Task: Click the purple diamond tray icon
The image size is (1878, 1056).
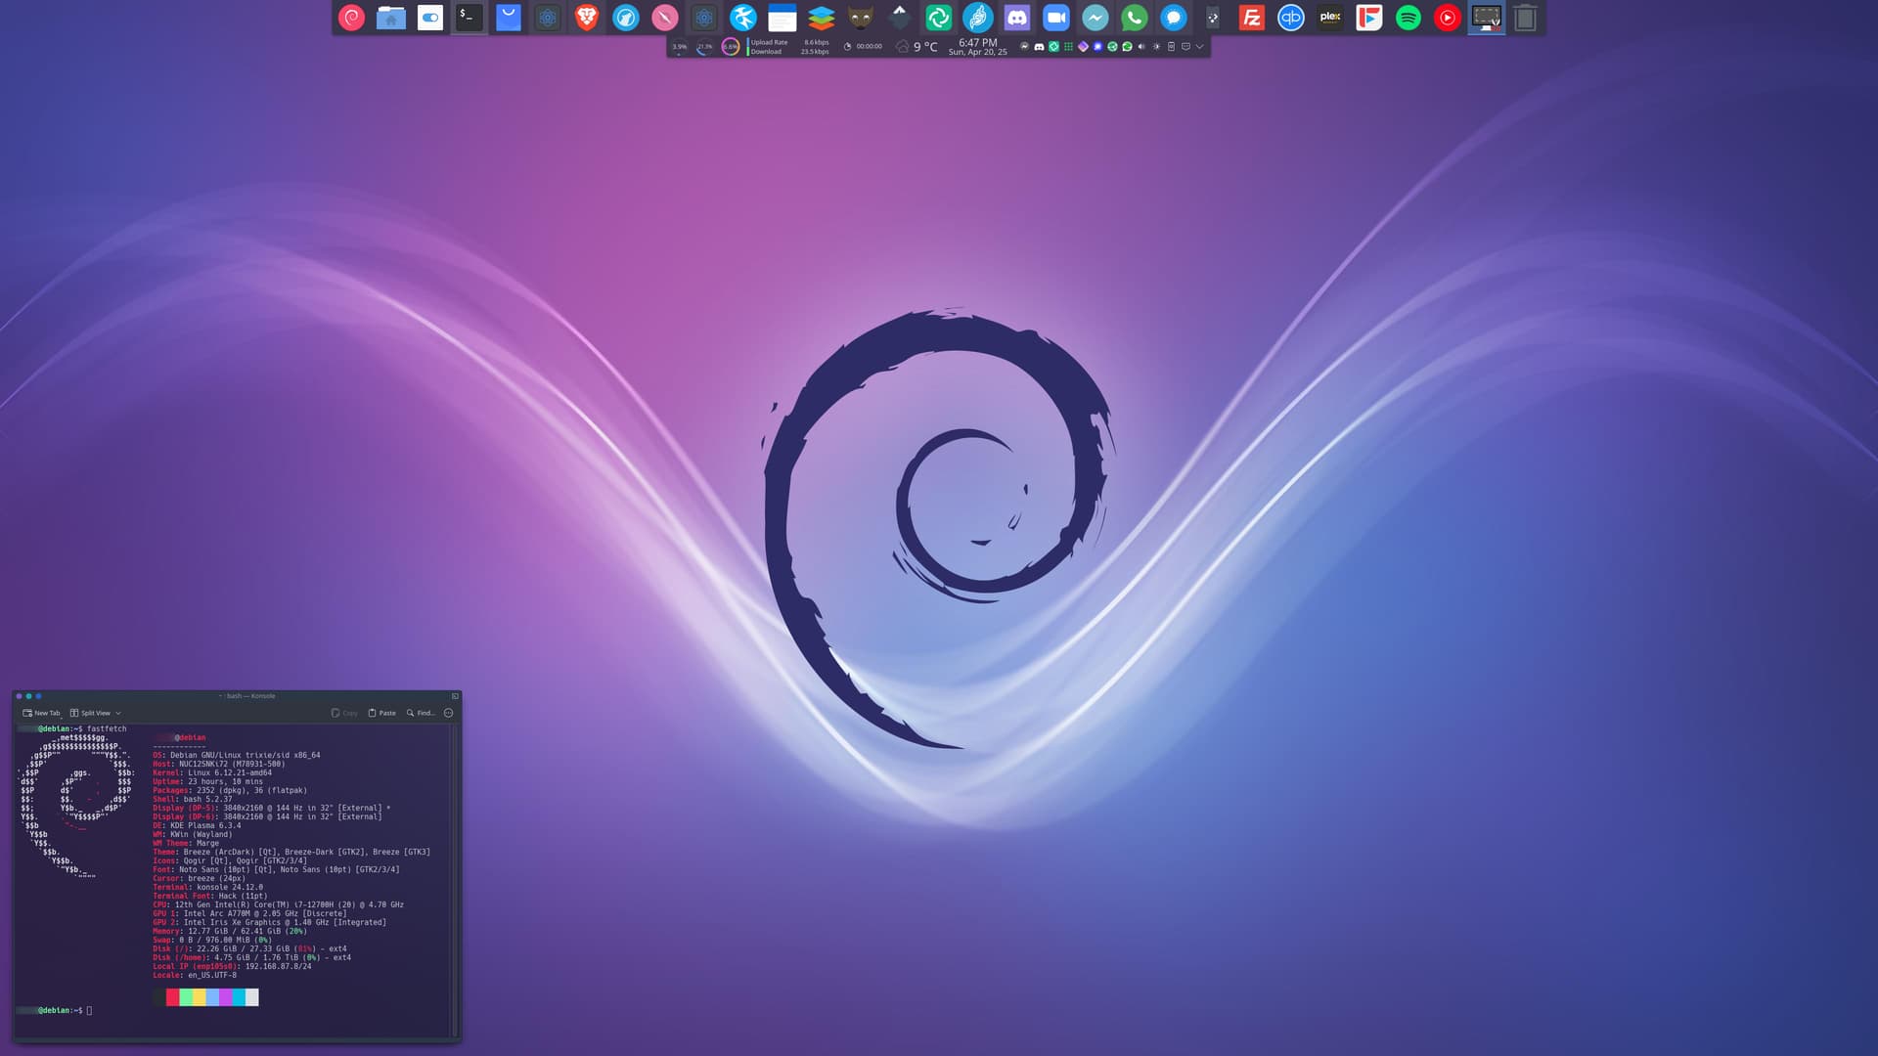Action: (x=1083, y=46)
